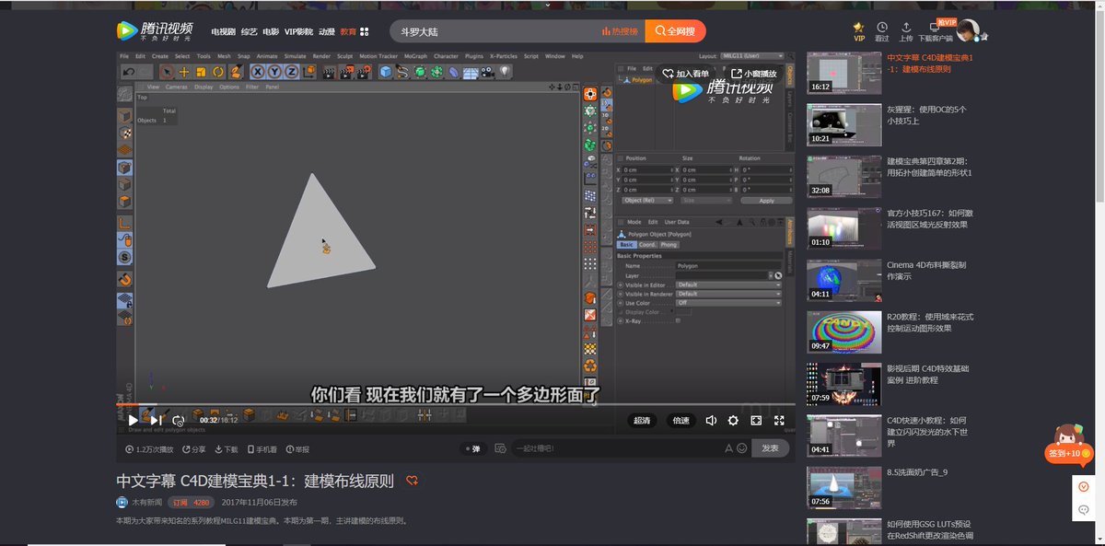The height and width of the screenshot is (546, 1105).
Task: Click the 木有新闻 channel avatar
Action: (122, 503)
